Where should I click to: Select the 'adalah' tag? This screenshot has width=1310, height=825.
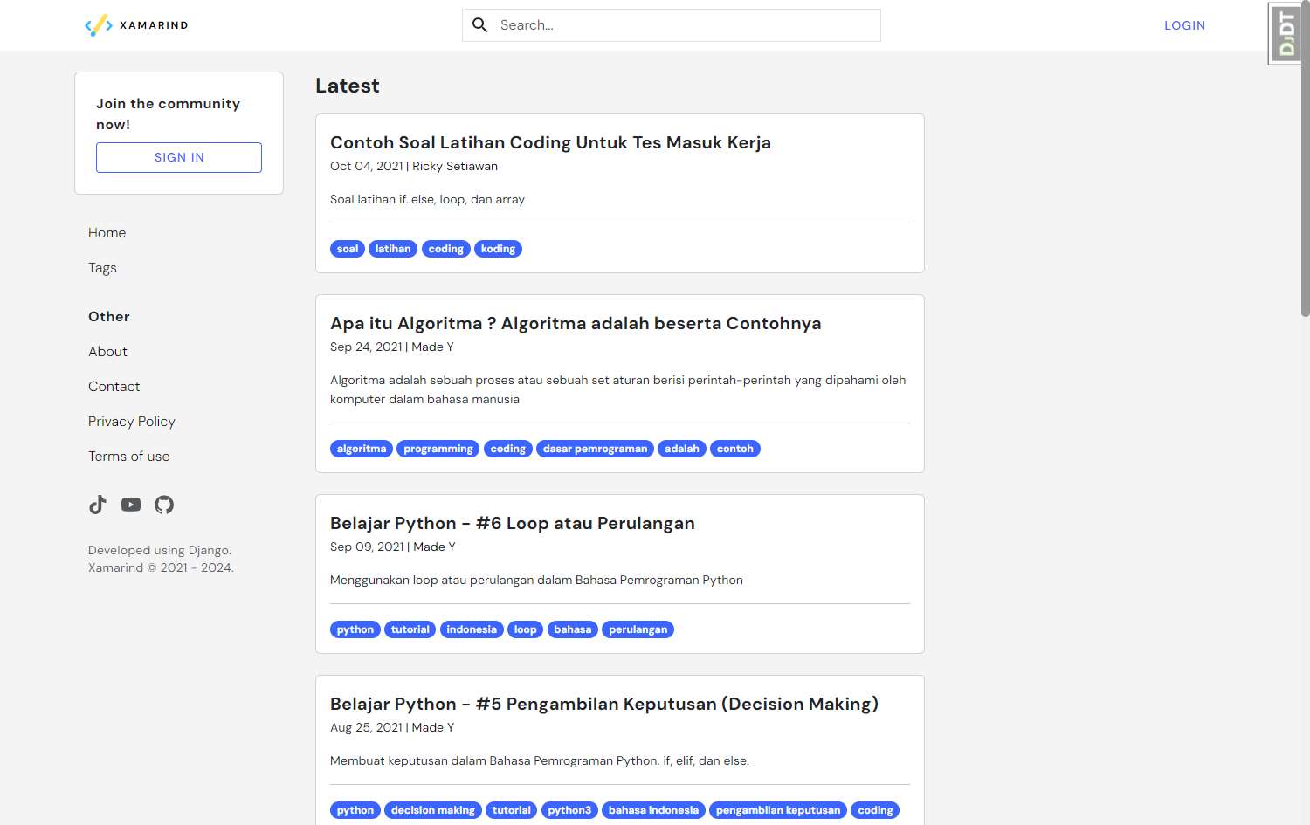682,449
